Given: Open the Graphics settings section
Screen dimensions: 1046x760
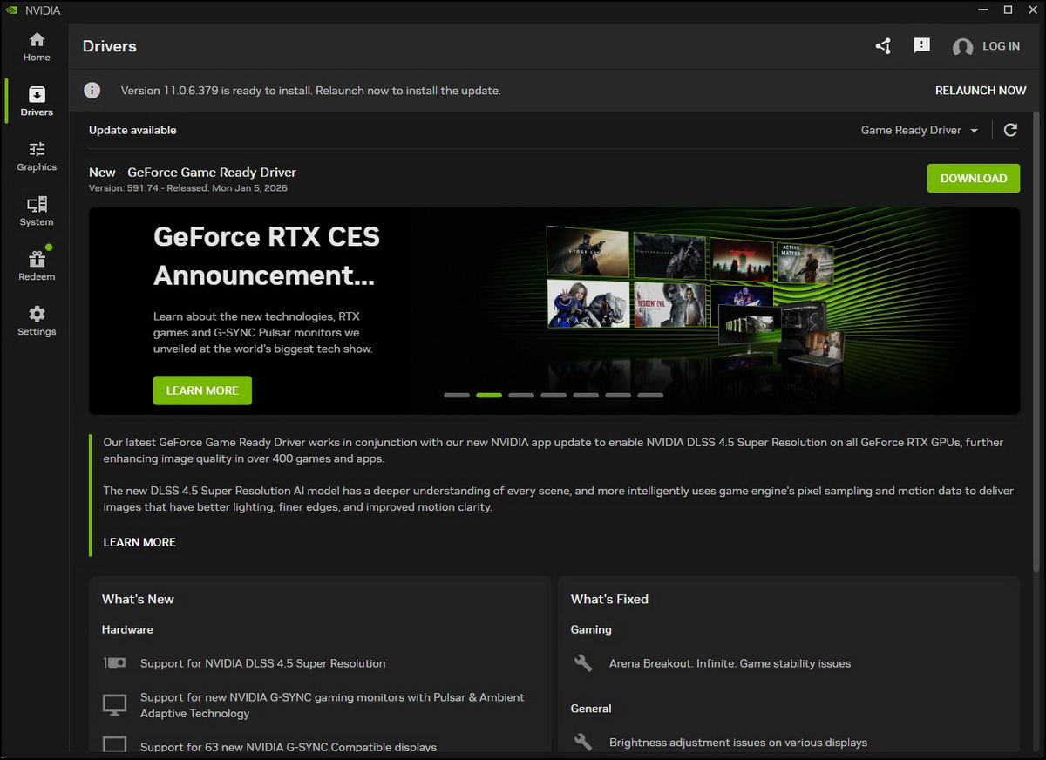Looking at the screenshot, I should (x=37, y=157).
